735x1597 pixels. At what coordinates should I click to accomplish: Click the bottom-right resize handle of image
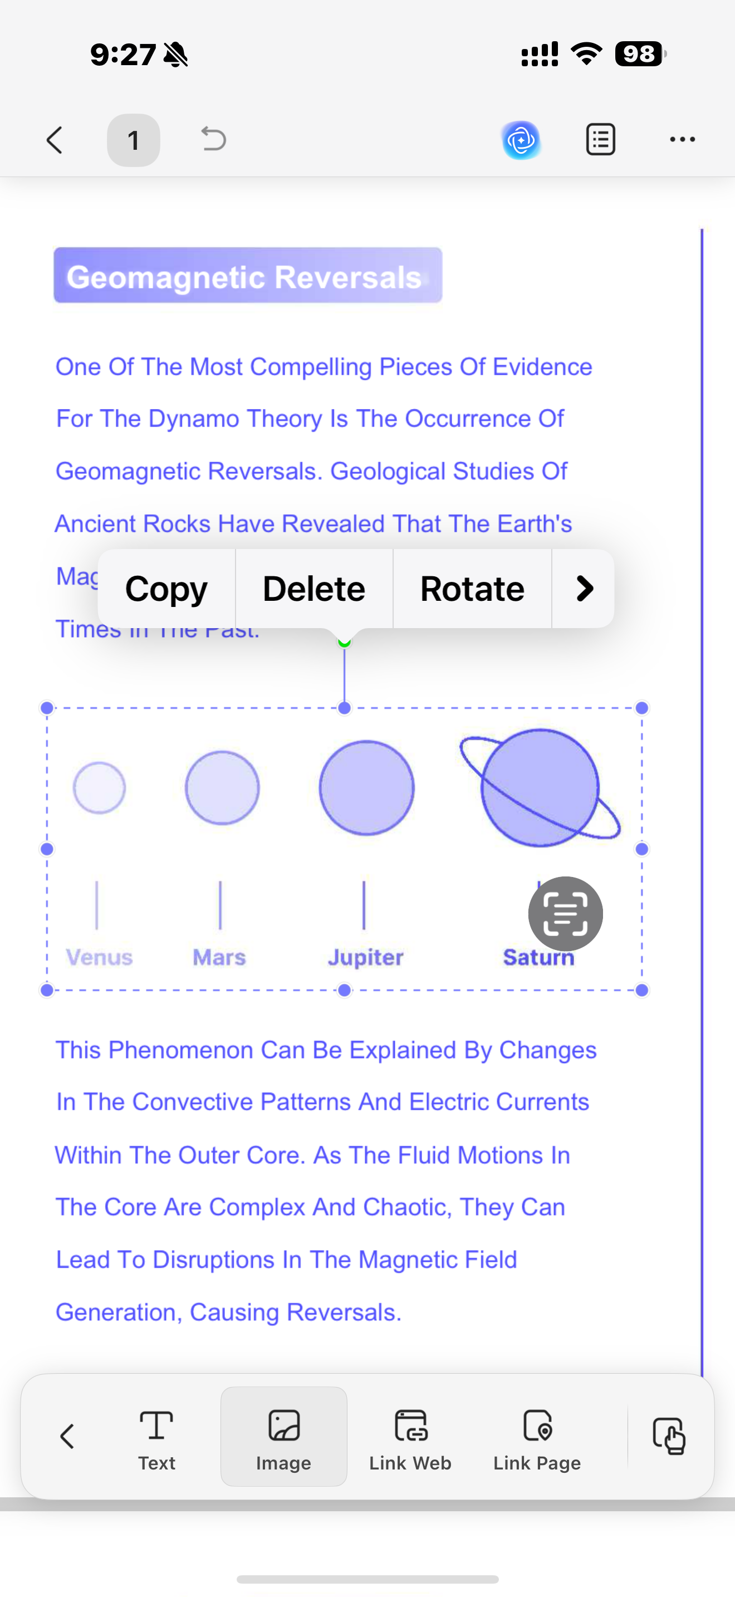point(642,990)
